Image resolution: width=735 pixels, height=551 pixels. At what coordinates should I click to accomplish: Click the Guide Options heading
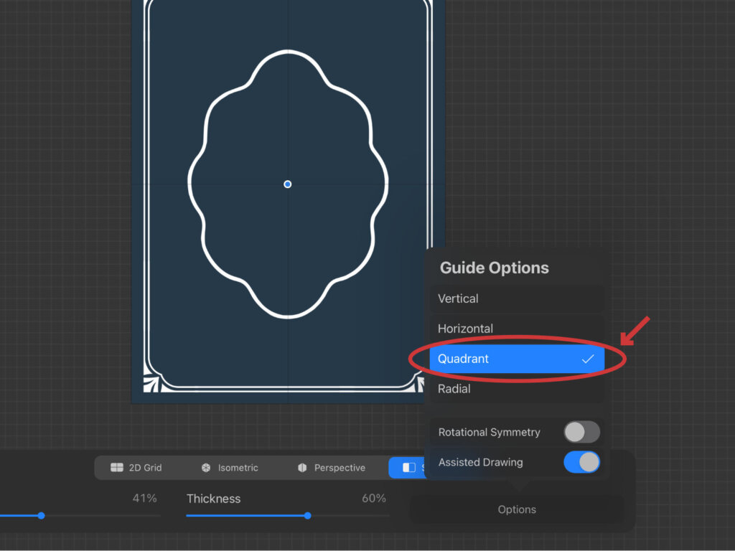494,268
